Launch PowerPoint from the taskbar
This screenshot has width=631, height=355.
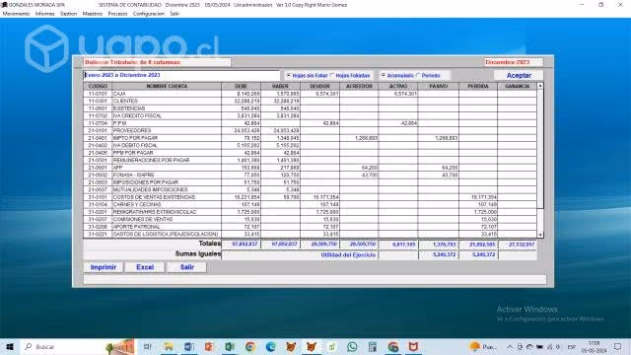click(209, 346)
